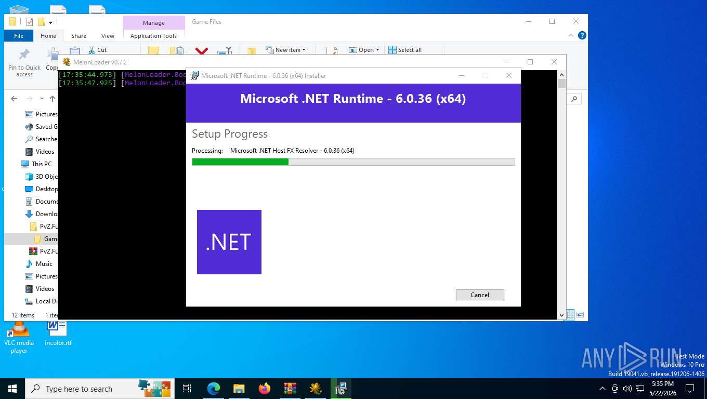Click the 12 items status text
Image resolution: width=707 pixels, height=399 pixels.
tap(23, 315)
